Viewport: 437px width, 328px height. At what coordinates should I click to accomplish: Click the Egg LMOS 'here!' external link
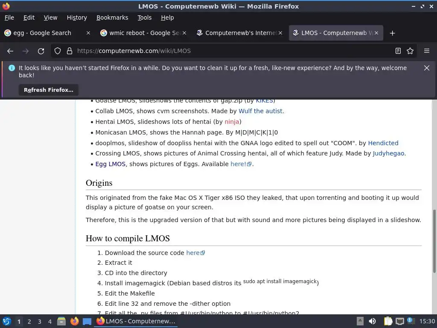click(x=241, y=164)
